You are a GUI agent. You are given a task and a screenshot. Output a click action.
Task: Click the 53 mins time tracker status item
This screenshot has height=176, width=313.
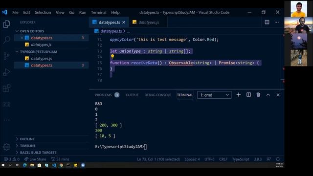[x=60, y=159]
